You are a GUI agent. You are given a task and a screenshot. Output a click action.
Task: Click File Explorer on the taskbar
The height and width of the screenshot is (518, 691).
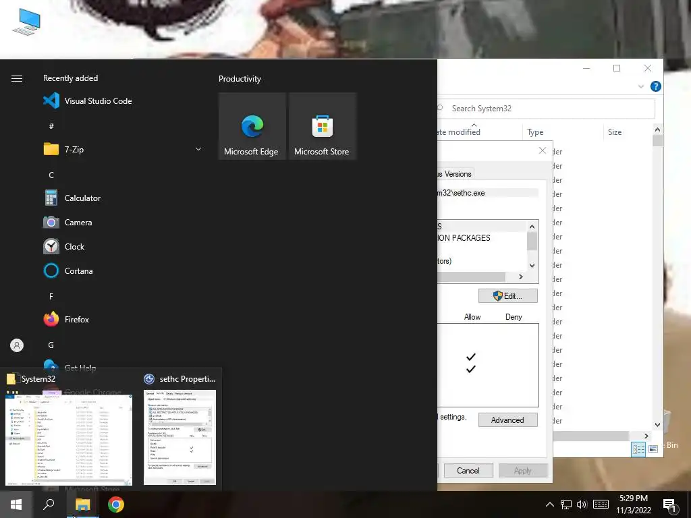click(x=82, y=505)
